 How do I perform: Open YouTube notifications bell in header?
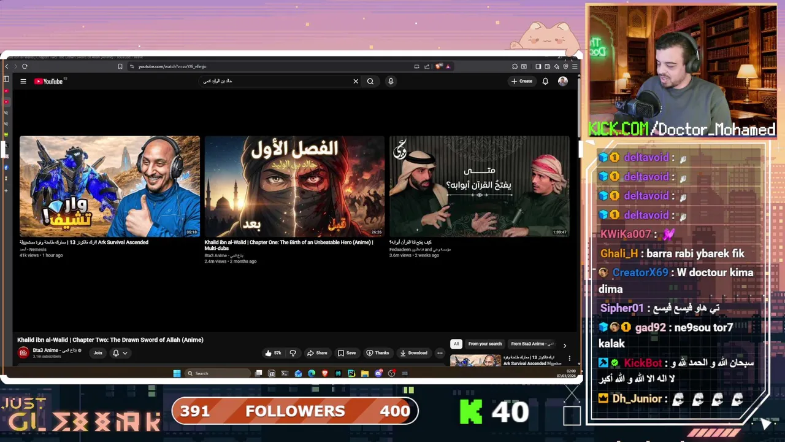click(x=545, y=81)
